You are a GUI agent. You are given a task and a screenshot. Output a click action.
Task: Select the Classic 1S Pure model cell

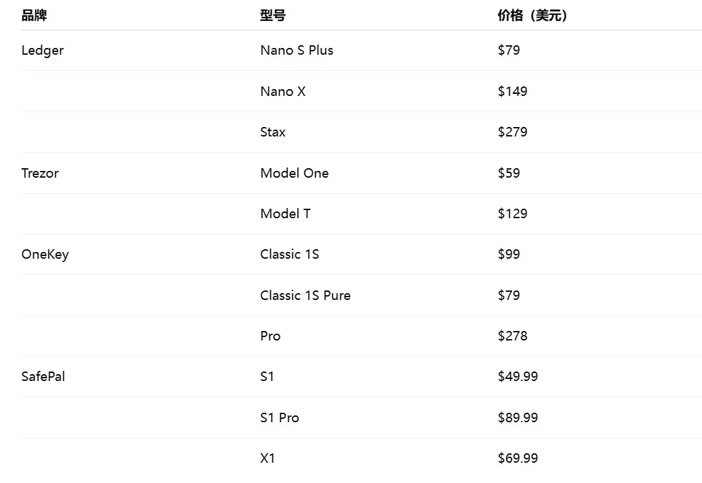click(305, 295)
